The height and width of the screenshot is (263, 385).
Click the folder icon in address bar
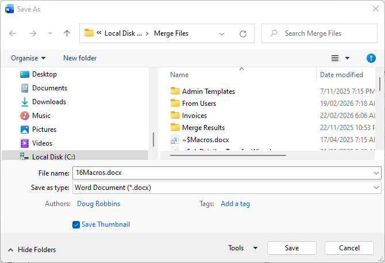tap(89, 33)
